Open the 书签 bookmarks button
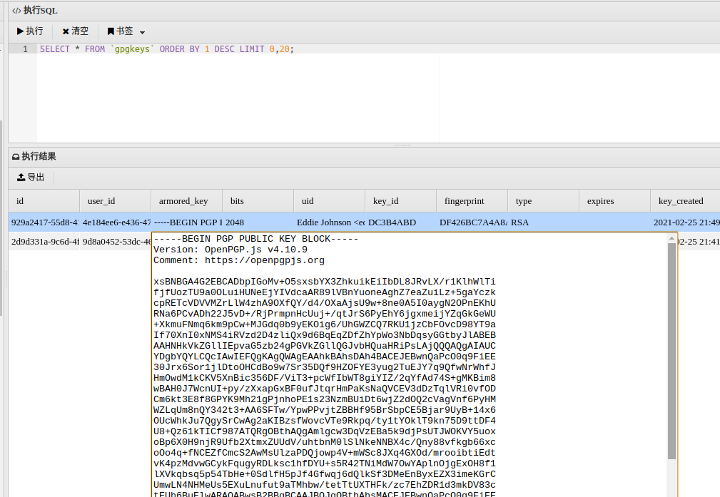 tap(121, 31)
